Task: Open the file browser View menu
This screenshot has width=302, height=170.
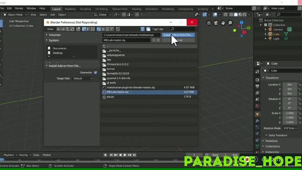Action: pyautogui.click(x=50, y=29)
